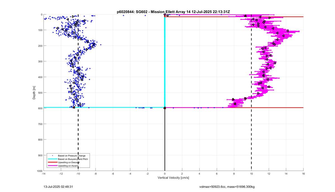Image resolution: width=335 pixels, height=192 pixels.
Task: Click the '2' velocity axis tick label
Action: 182,174
